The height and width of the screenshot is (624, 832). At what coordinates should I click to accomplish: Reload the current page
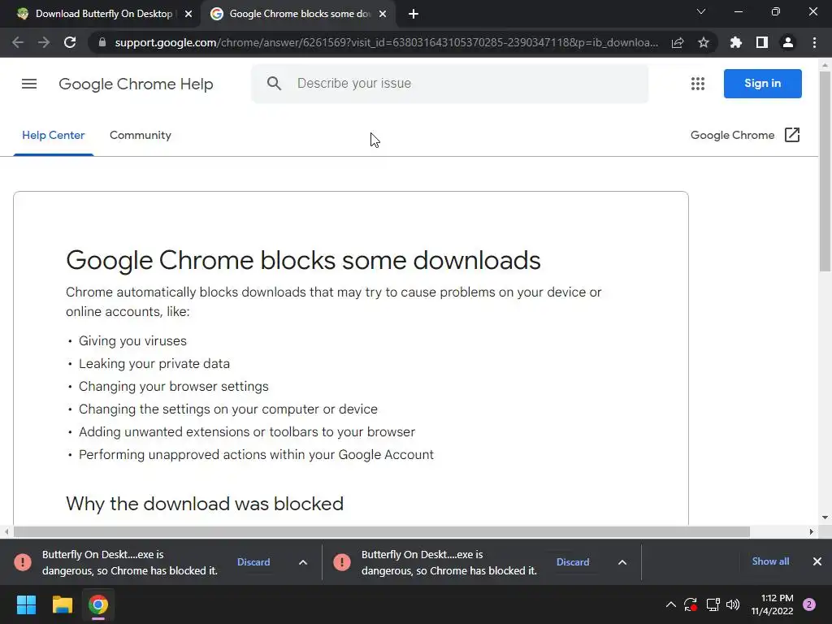(x=70, y=42)
